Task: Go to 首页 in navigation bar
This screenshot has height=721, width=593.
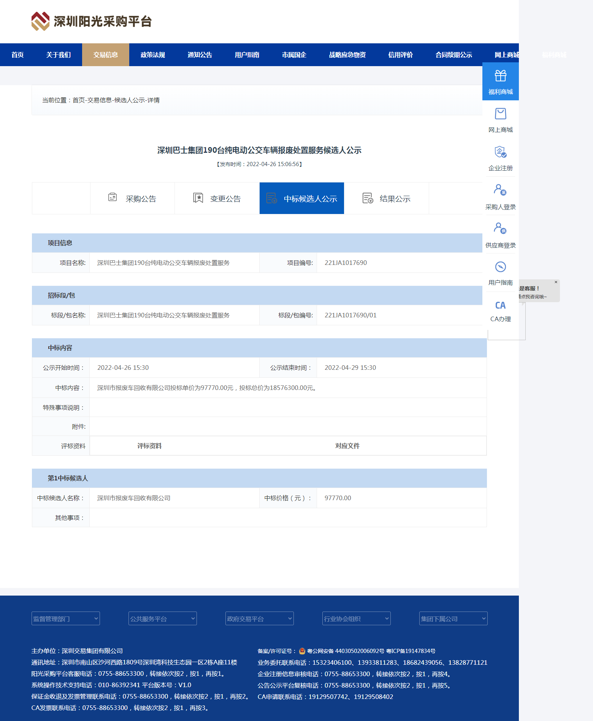Action: point(17,55)
